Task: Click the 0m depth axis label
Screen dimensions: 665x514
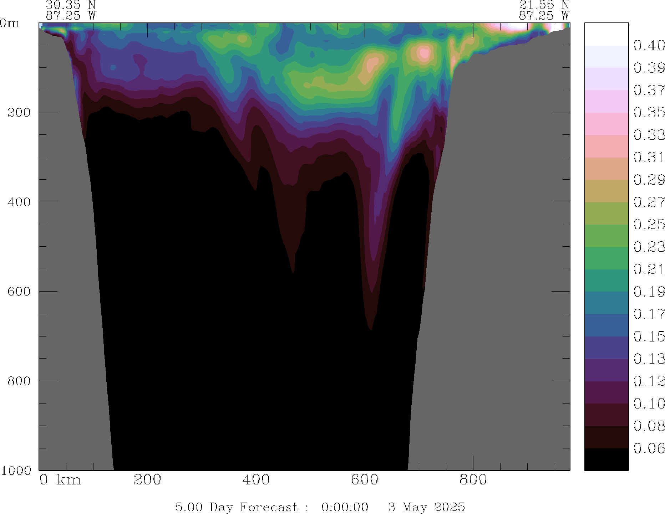Action: tap(10, 24)
